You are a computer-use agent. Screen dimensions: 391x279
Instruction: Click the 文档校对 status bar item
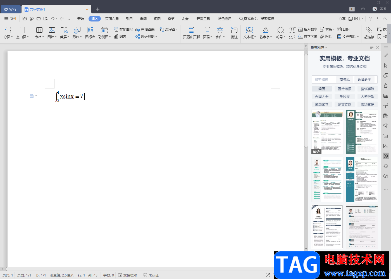click(x=128, y=275)
